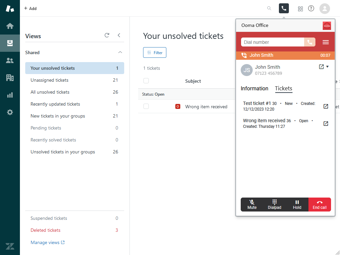Screen dimensions: 340x255
Task: Switch to the Information tab
Action: coord(254,88)
